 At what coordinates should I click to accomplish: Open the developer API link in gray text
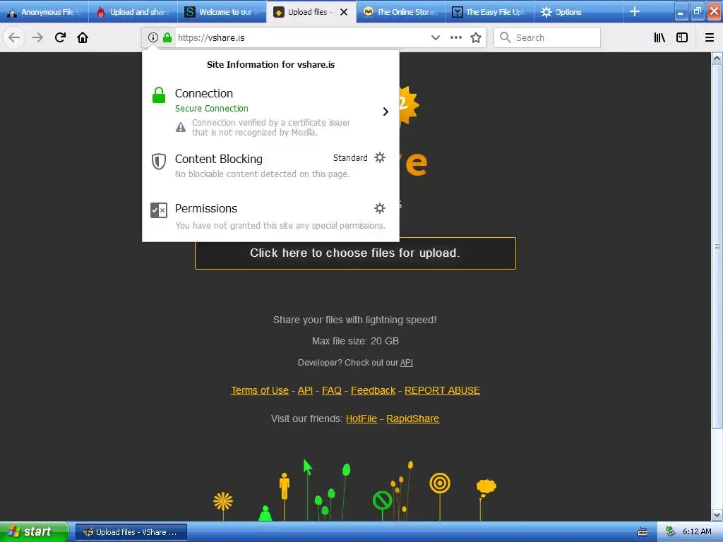pos(406,363)
